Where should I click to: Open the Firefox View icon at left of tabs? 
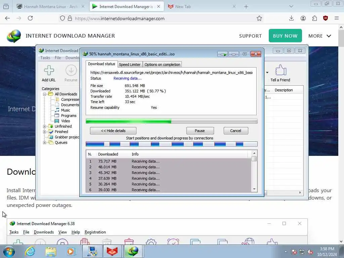click(6, 7)
